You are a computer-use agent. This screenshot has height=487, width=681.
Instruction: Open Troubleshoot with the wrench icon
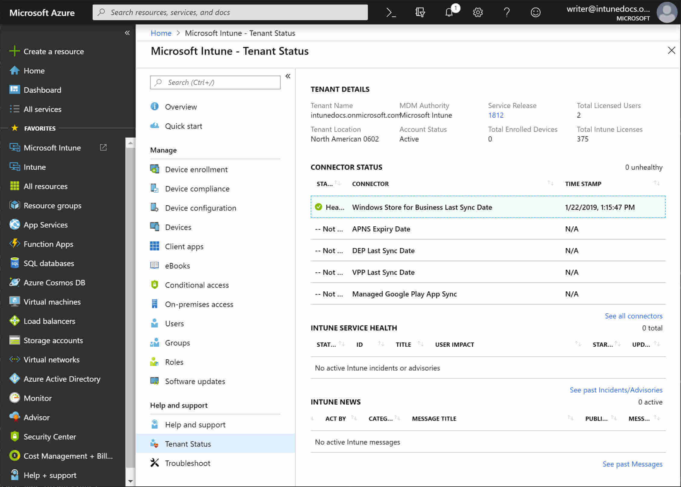187,463
